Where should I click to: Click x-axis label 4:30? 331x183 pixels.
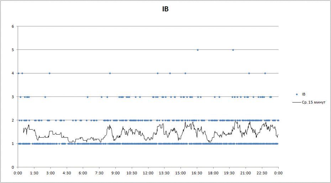tap(67, 173)
